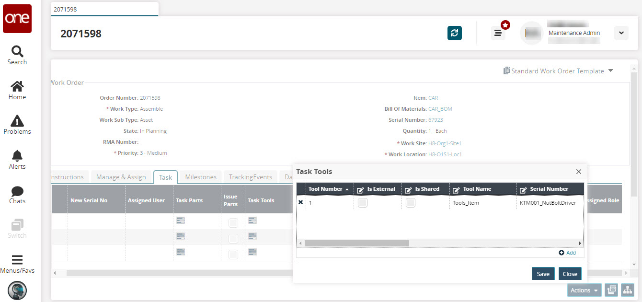642x302 pixels.
Task: Expand the user profile dropdown arrow
Action: coord(621,33)
